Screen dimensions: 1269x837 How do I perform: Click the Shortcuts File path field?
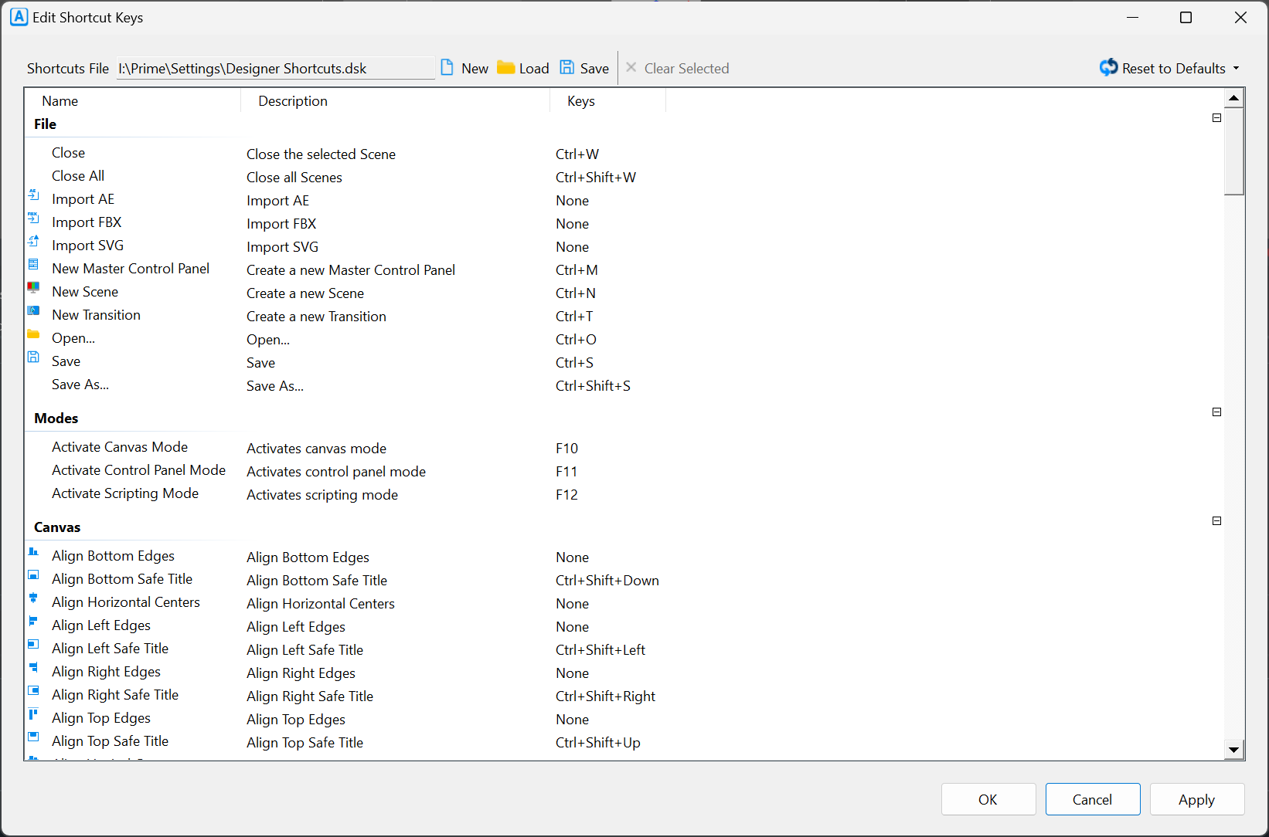click(275, 69)
